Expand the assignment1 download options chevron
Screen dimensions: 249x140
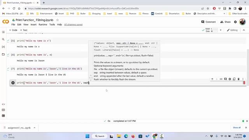pyautogui.click(x=35, y=128)
